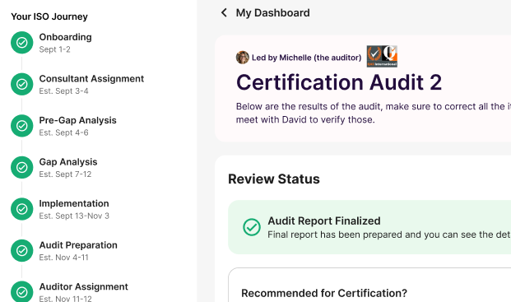Click the Gap Analysis green check icon

tap(22, 167)
